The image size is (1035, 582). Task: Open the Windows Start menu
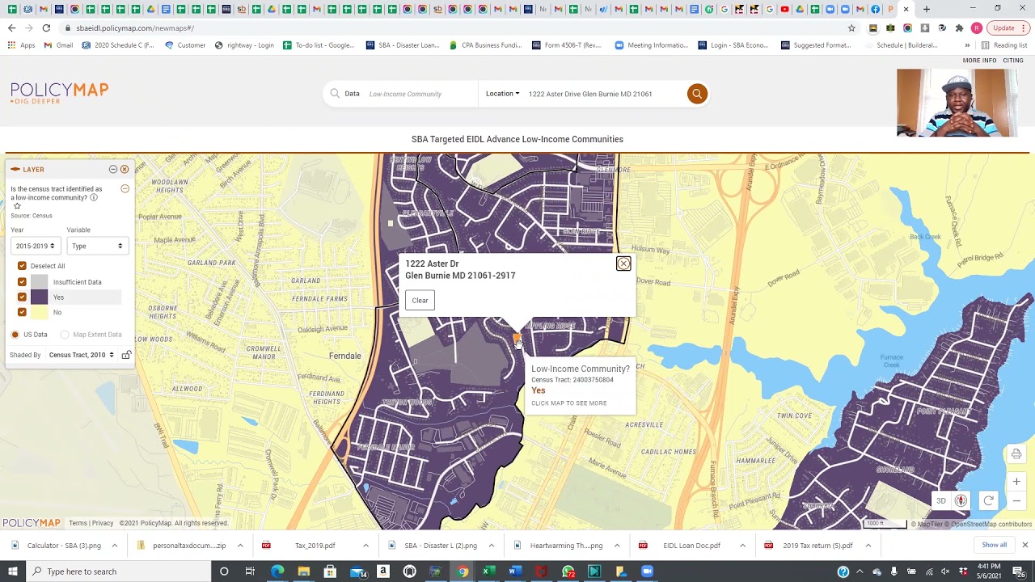(x=13, y=571)
